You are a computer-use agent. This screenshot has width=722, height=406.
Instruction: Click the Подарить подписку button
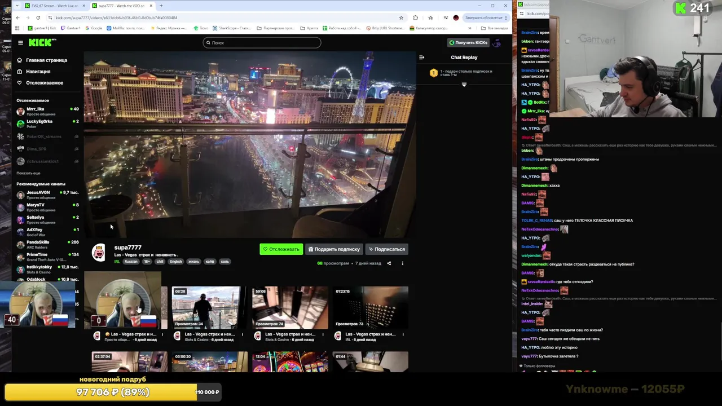(x=334, y=249)
